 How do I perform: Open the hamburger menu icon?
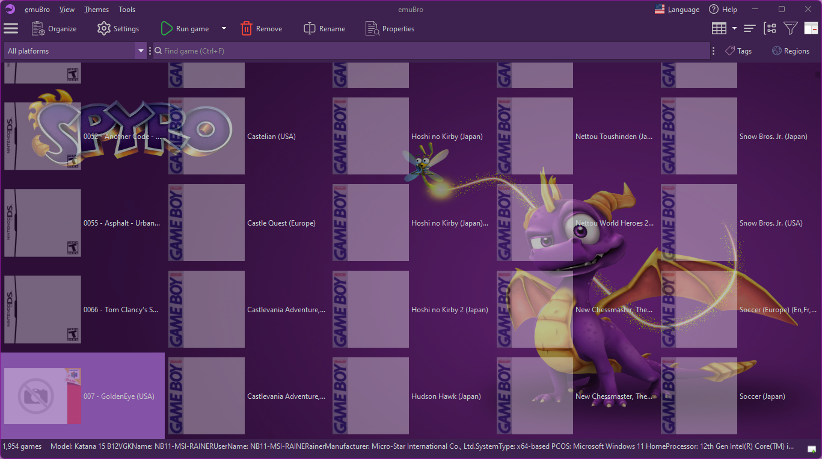coord(11,28)
